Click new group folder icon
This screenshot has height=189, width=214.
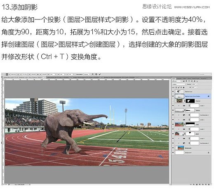coord(203,184)
